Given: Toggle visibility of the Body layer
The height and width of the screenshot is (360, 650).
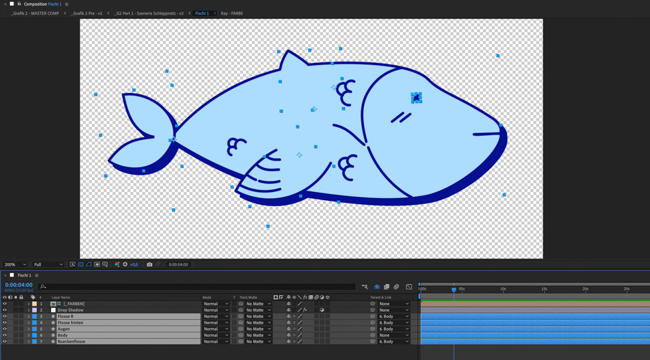Looking at the screenshot, I should click(x=5, y=335).
